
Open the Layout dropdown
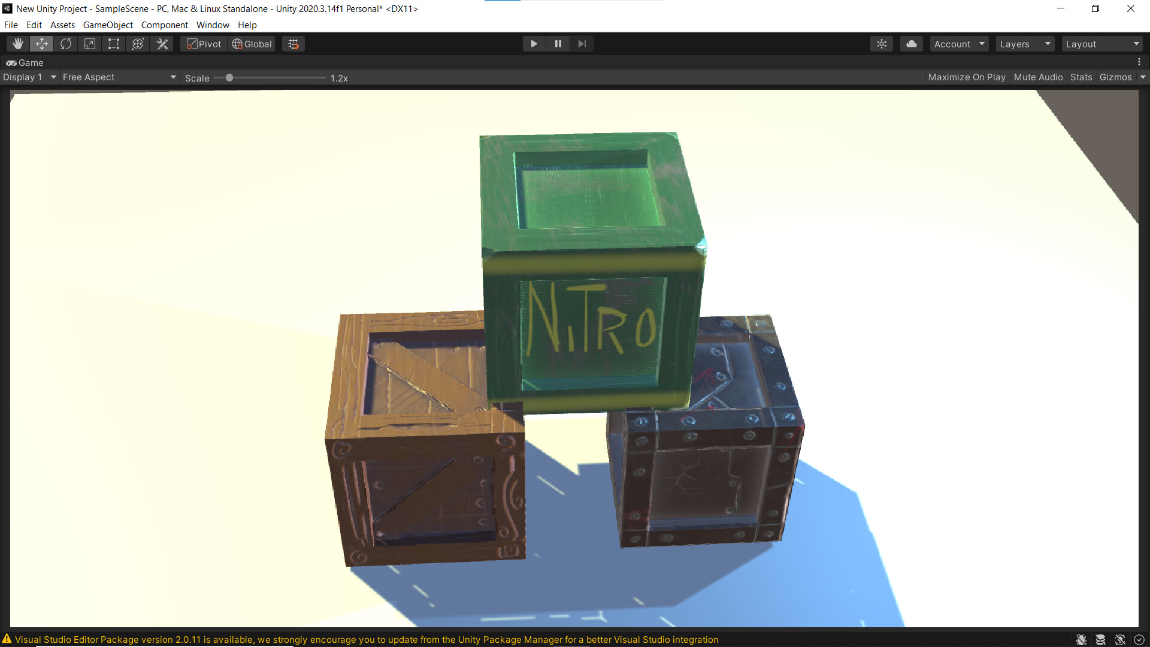[1102, 43]
